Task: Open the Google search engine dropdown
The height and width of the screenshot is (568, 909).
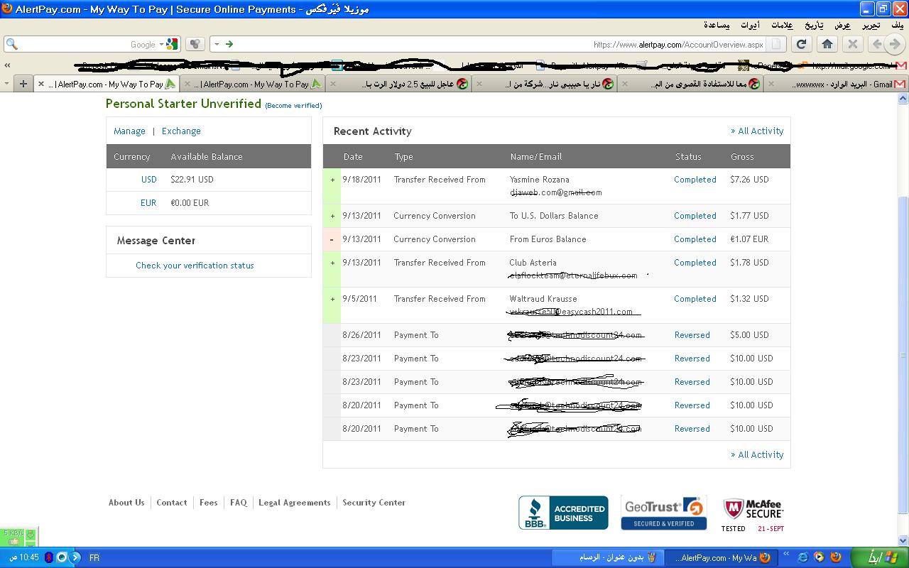Action: 161,44
